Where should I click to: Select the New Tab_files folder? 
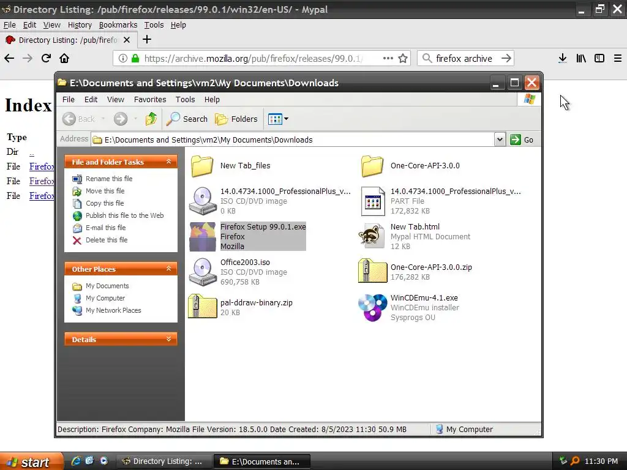(230, 165)
